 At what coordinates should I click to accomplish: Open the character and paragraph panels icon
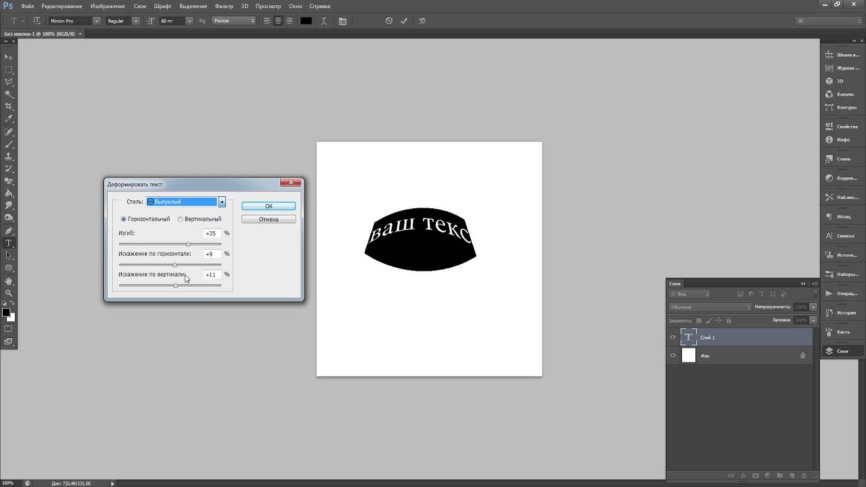coord(342,21)
